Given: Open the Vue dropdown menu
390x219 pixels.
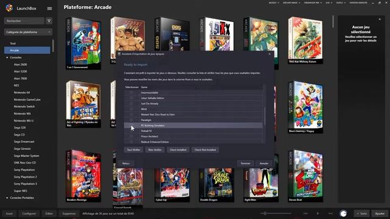Looking at the screenshot, I should 329,2.
